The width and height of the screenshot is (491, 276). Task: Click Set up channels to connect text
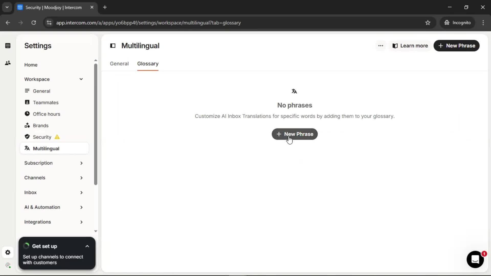[53, 260]
